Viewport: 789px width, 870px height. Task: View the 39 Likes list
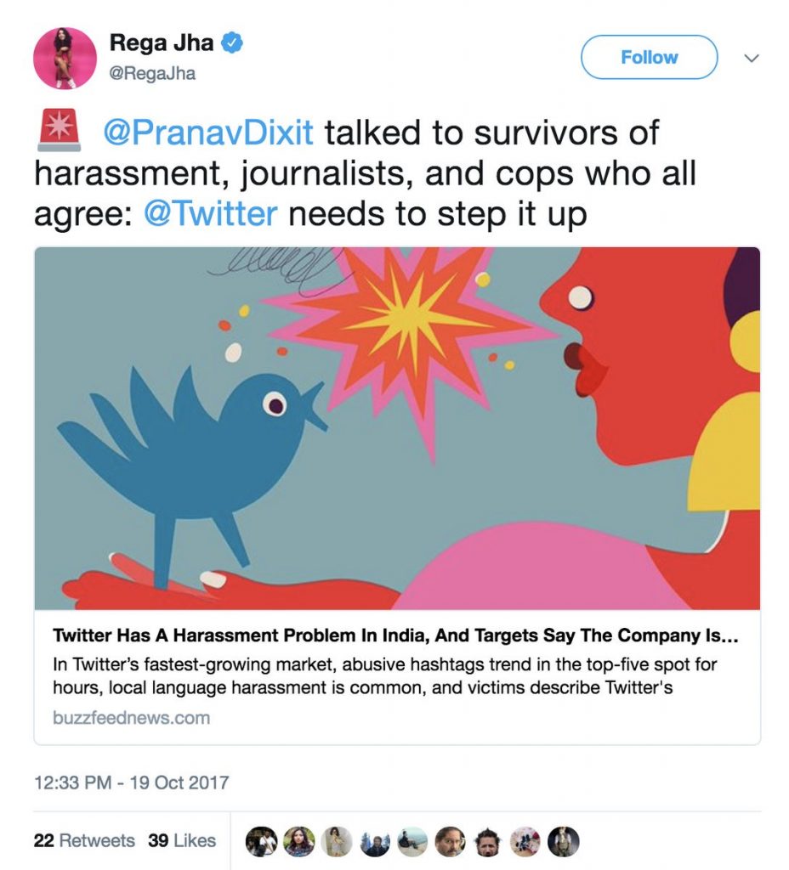point(181,840)
